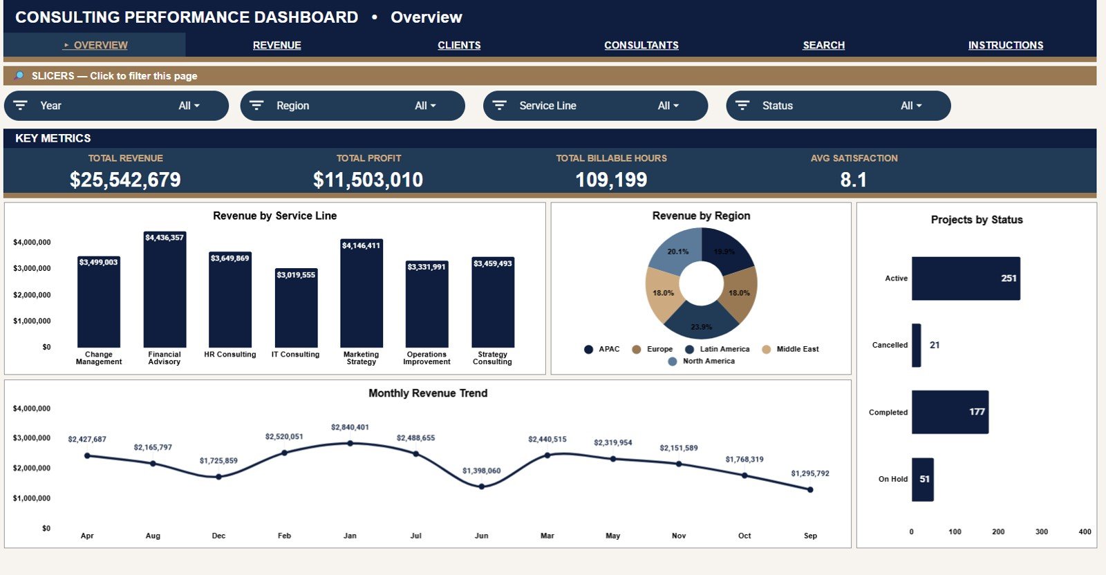The image size is (1106, 575).
Task: Select the HR Consulting revenue bar
Action: (230, 299)
